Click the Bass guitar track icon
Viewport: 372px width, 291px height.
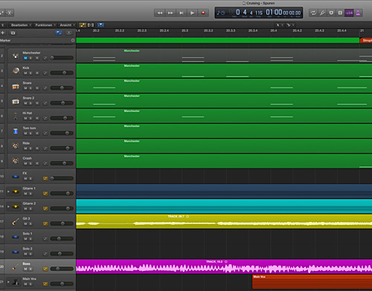point(16,267)
